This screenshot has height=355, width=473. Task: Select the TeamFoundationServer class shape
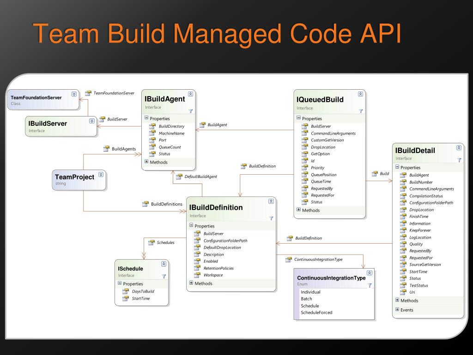tap(43, 100)
